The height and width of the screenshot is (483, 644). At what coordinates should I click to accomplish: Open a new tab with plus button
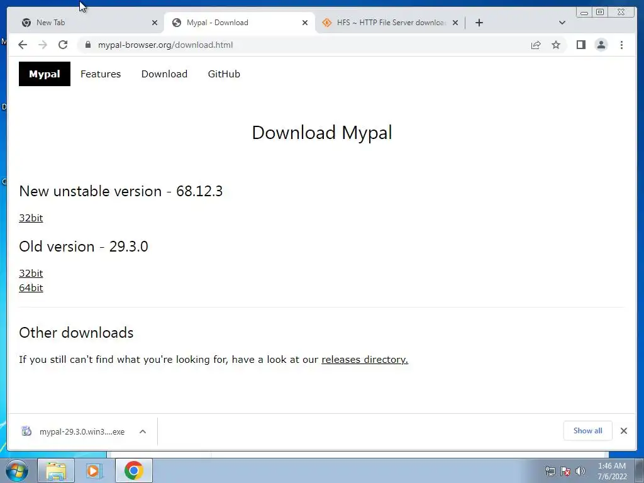479,23
